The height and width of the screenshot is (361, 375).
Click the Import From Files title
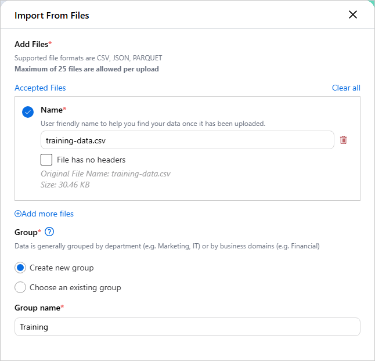52,16
